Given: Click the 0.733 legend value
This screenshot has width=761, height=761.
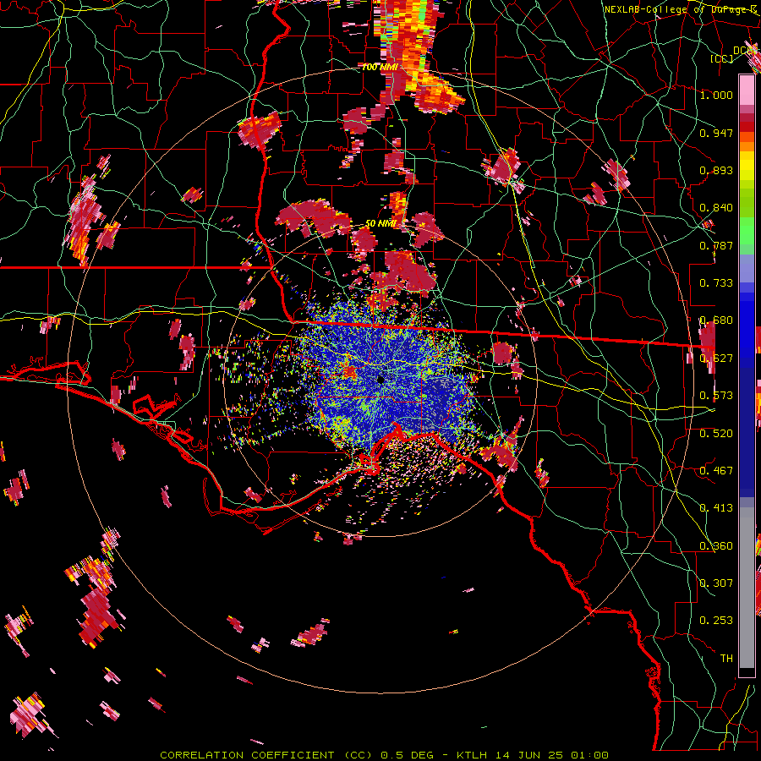Looking at the screenshot, I should 716,282.
